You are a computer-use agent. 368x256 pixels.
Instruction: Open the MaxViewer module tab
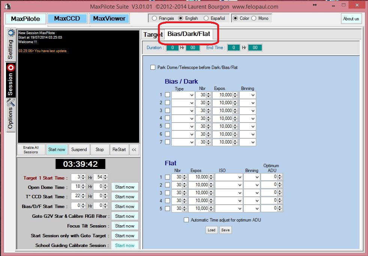click(109, 18)
